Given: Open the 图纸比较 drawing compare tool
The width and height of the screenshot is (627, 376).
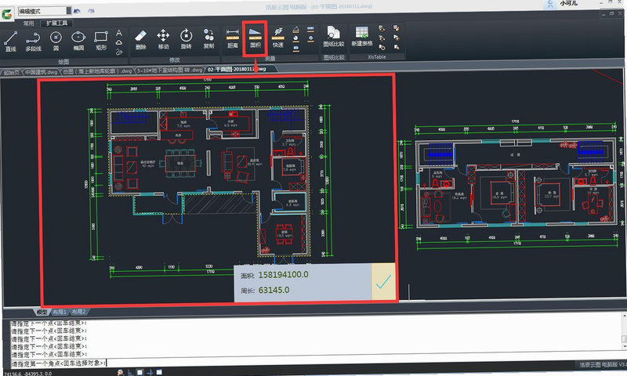Looking at the screenshot, I should pyautogui.click(x=334, y=37).
